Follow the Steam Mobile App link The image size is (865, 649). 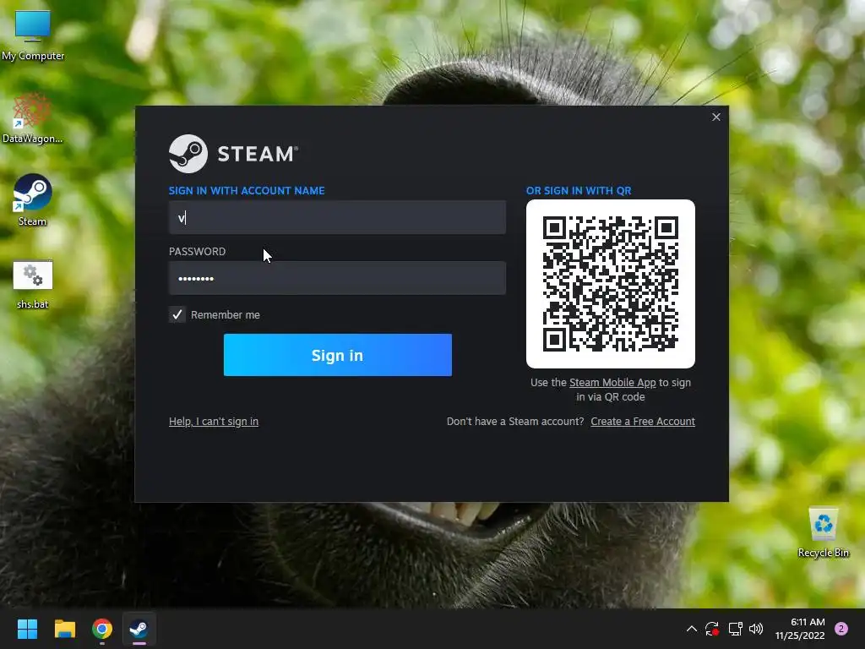click(x=612, y=383)
